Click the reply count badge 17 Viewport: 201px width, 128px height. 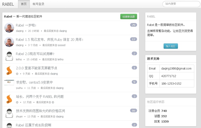(x=133, y=39)
